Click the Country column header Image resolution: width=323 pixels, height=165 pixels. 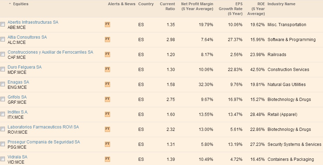[146, 4]
